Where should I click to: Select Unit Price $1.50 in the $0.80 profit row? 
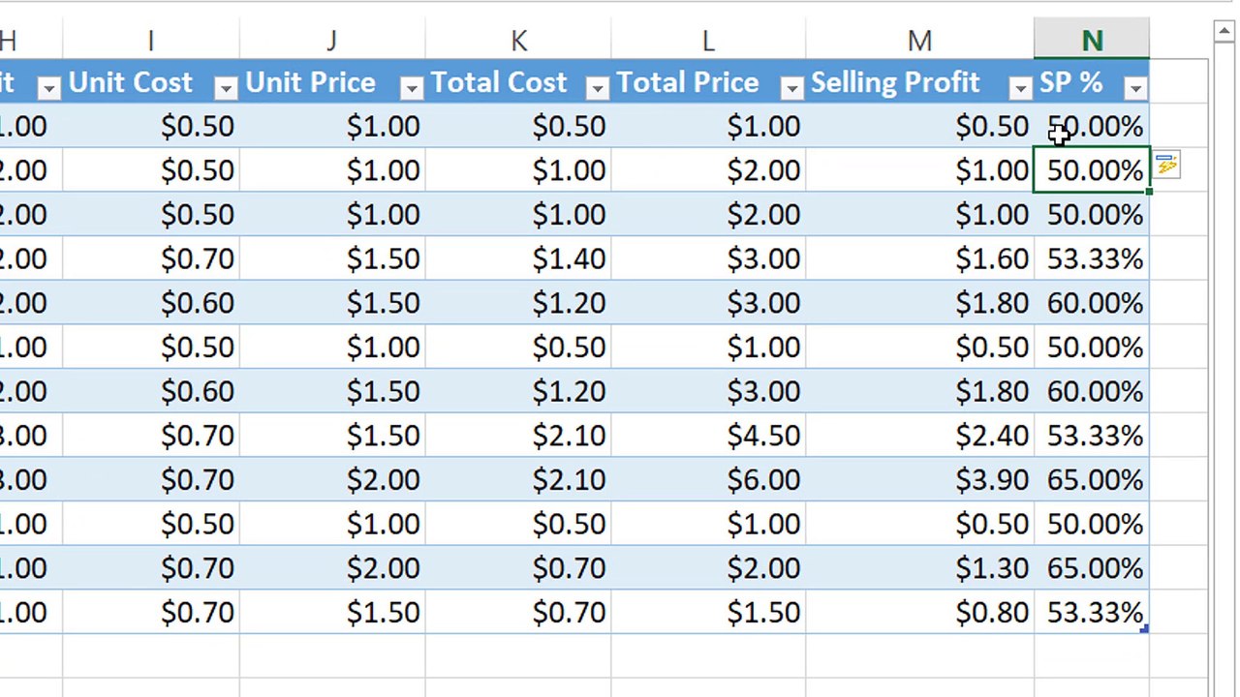tap(332, 612)
